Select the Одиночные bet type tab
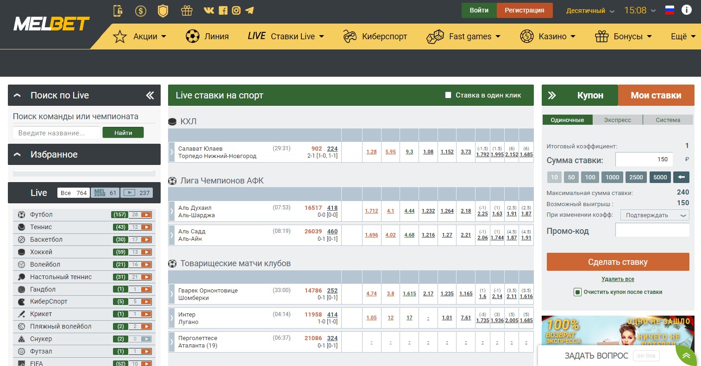The height and width of the screenshot is (366, 701). click(567, 120)
